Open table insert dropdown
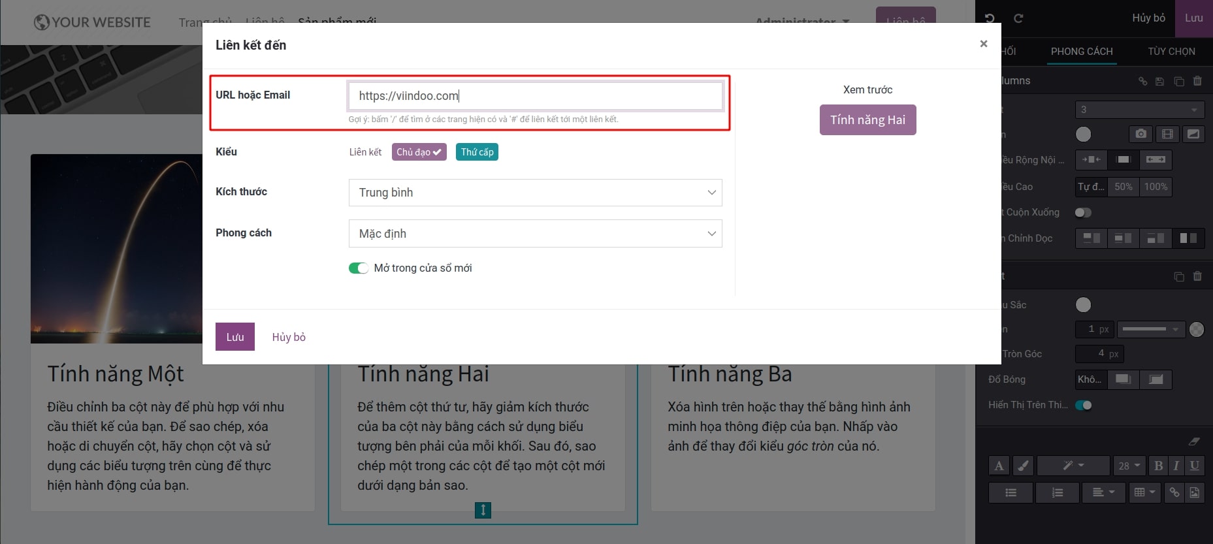The height and width of the screenshot is (544, 1213). [x=1145, y=492]
